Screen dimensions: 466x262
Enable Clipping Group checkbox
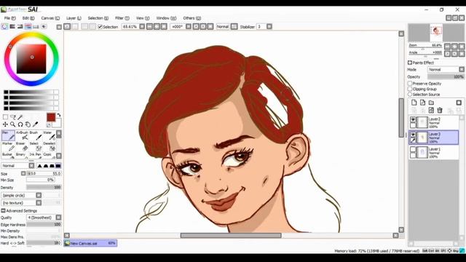click(410, 89)
